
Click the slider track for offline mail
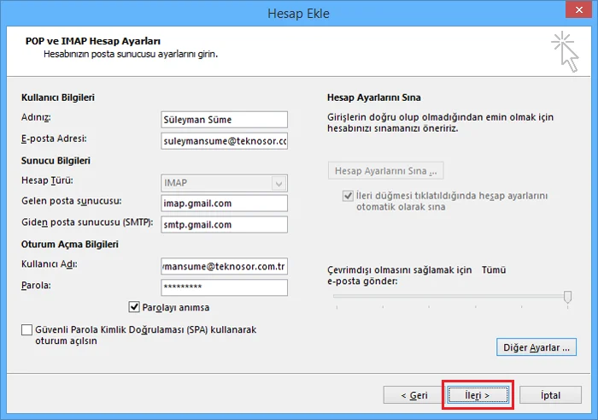[444, 296]
